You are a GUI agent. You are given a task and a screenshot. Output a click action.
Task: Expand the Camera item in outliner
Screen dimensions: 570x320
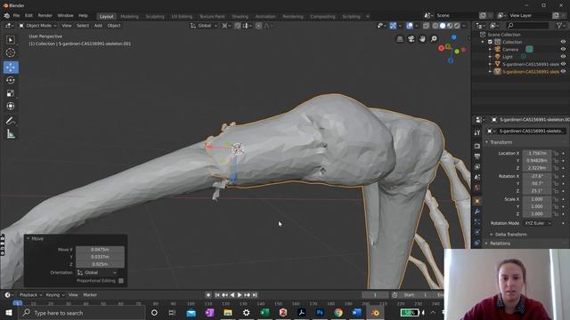[x=490, y=50]
